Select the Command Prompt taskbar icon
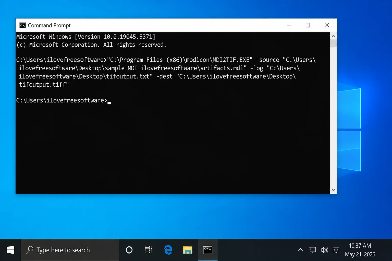 tap(208, 250)
